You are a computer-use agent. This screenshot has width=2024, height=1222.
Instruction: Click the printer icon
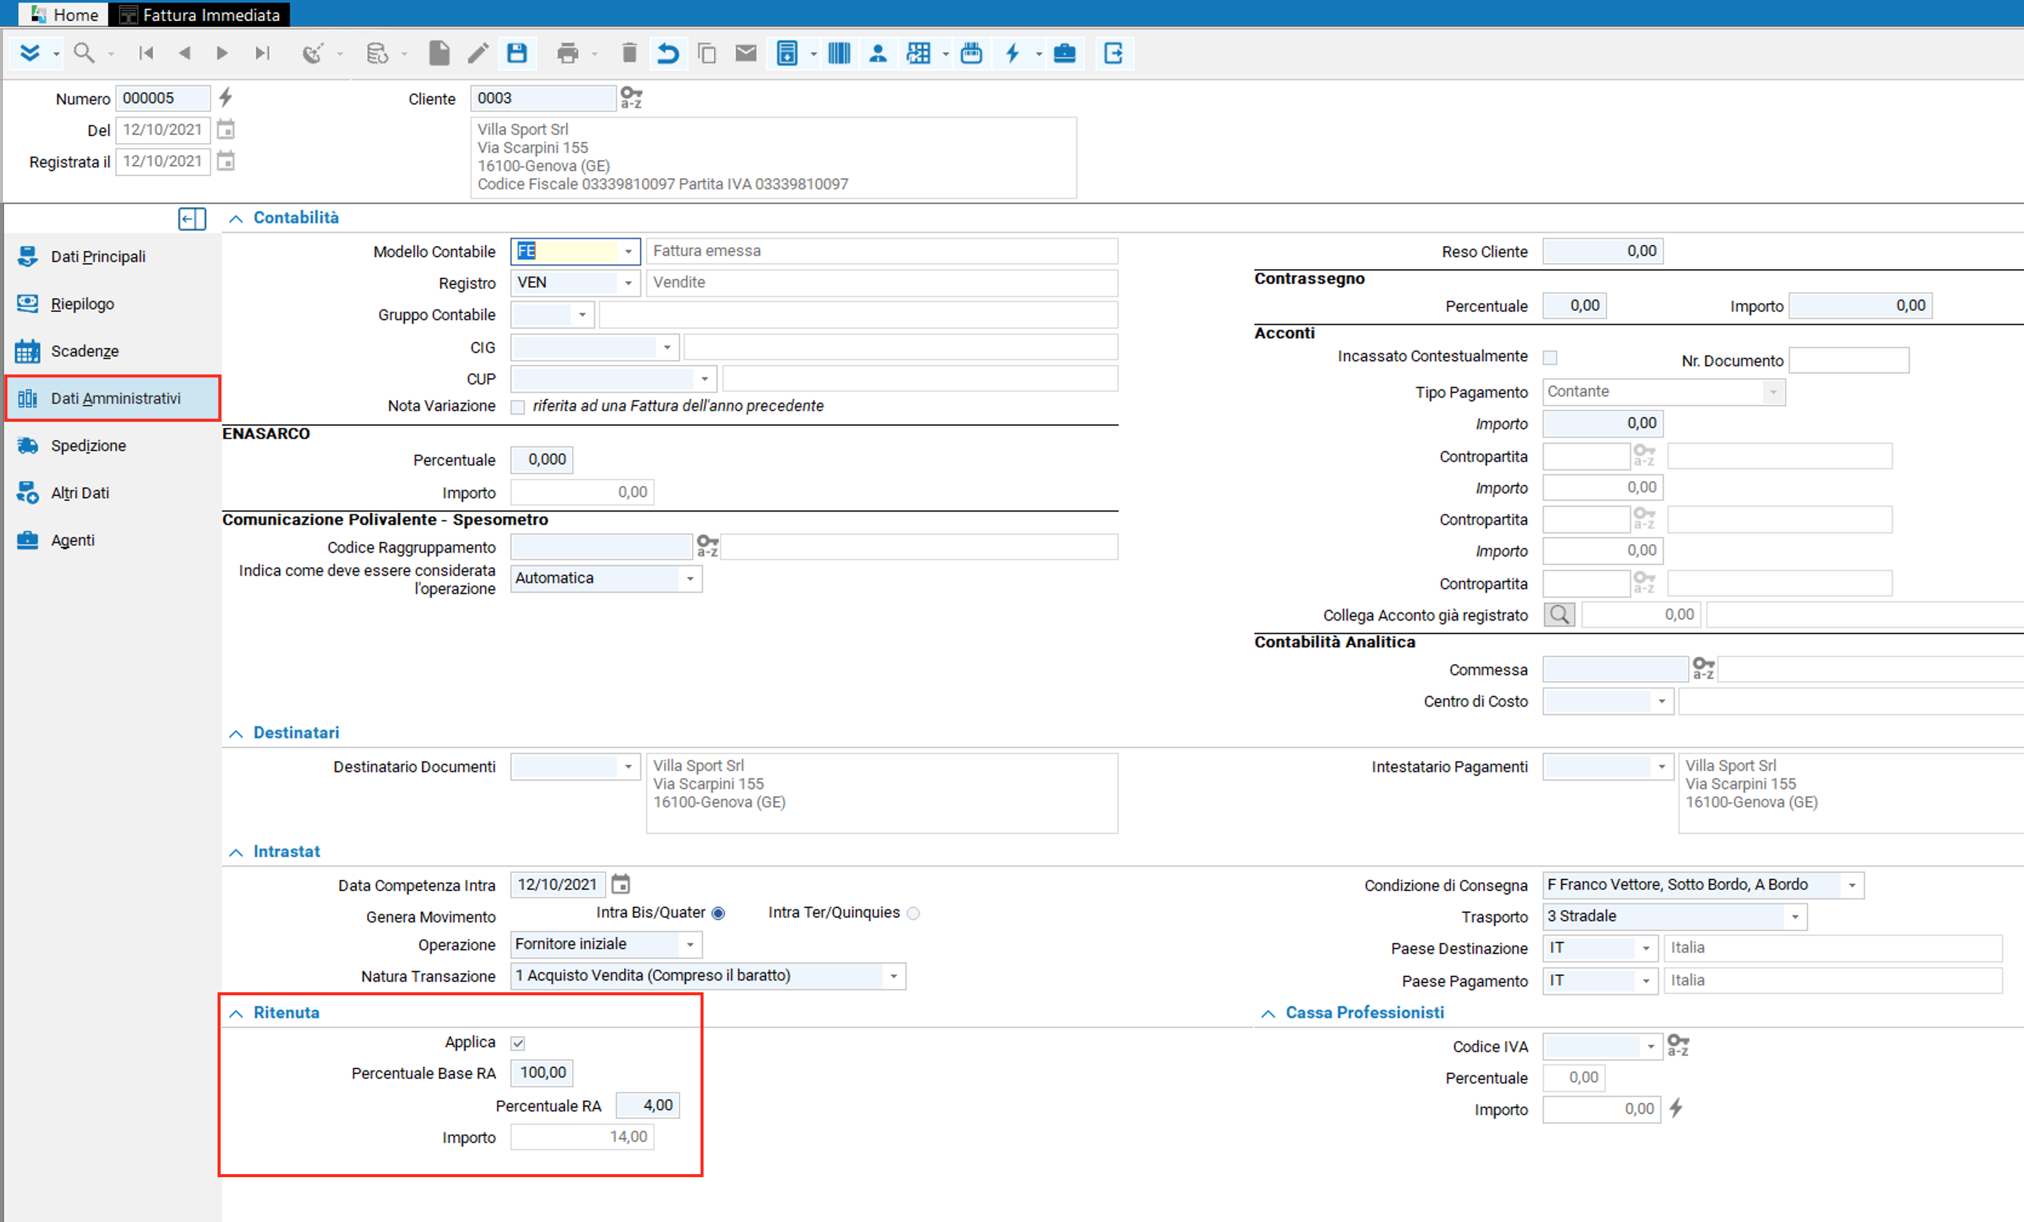pyautogui.click(x=568, y=53)
